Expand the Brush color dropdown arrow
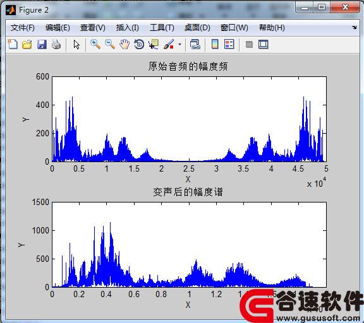Image resolution: width=364 pixels, height=323 pixels. (179, 44)
